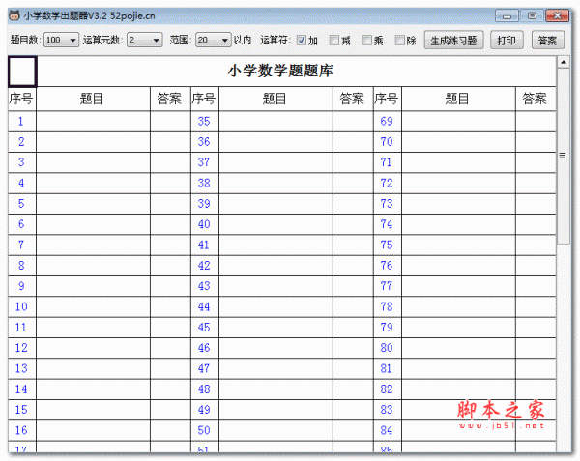Click the 生成练习题 button

click(453, 40)
